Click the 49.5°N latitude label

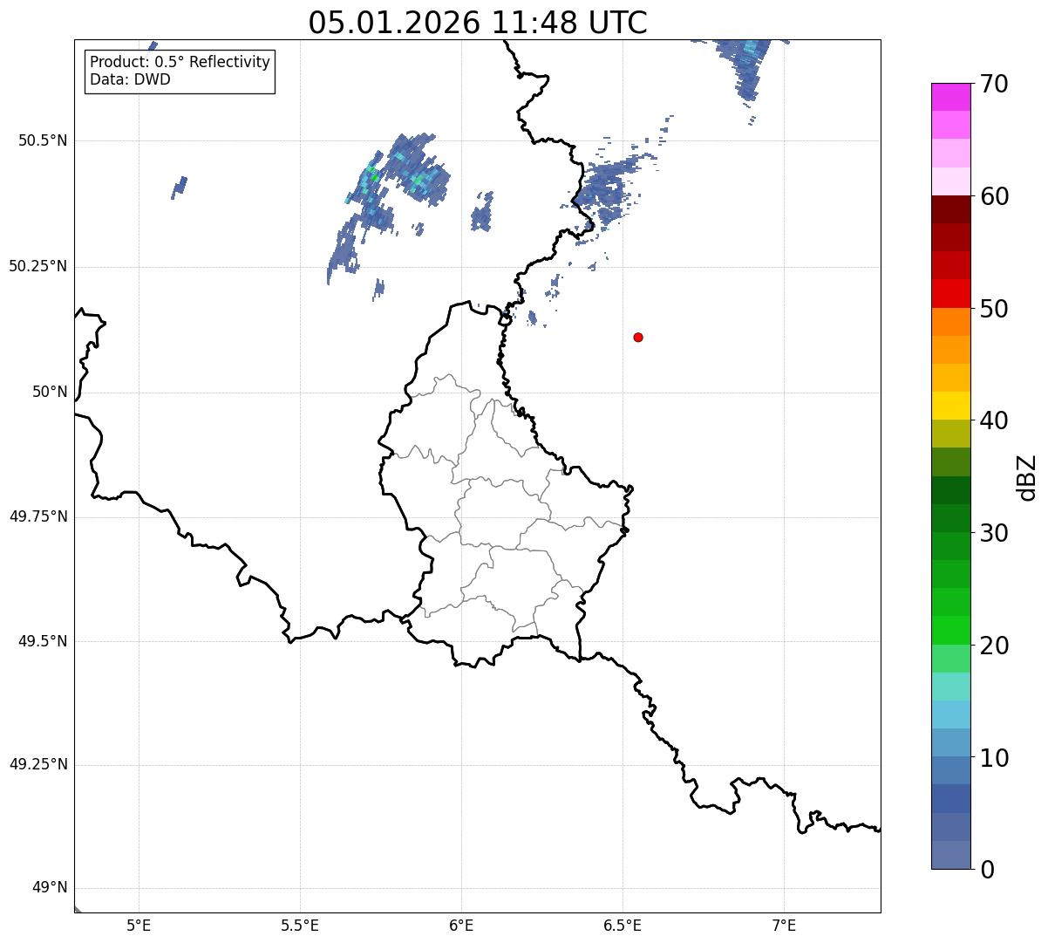coord(43,641)
